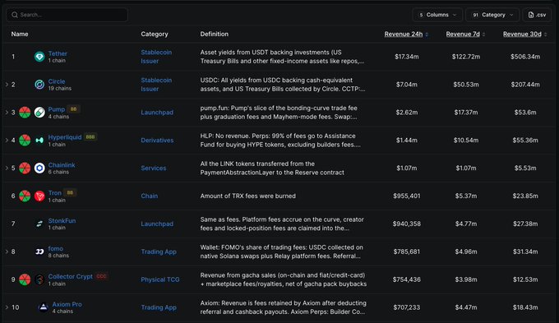Open the Circle protocol link
The height and width of the screenshot is (323, 559).
tap(57, 81)
